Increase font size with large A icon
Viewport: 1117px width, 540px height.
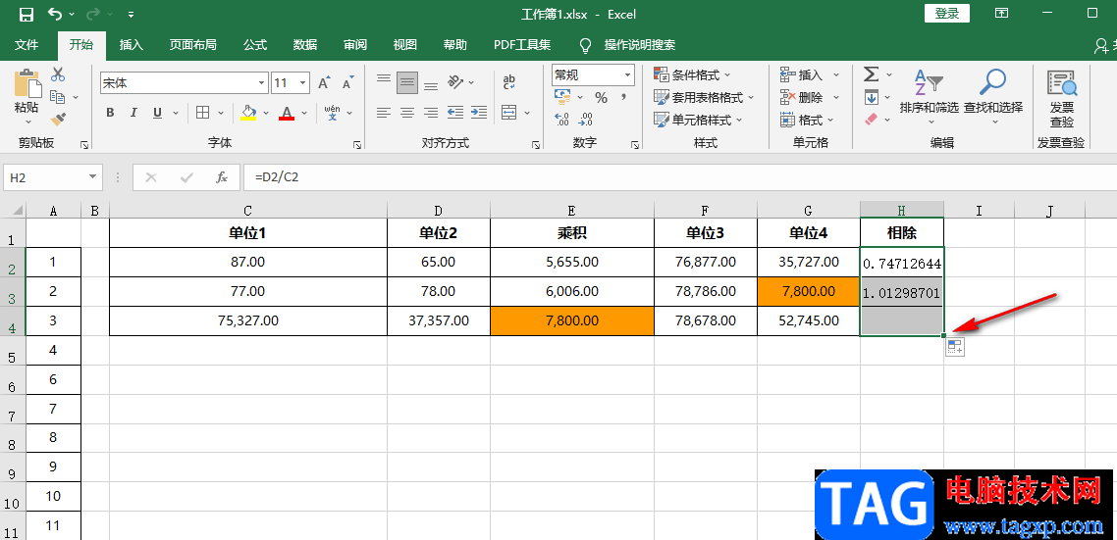tap(323, 83)
